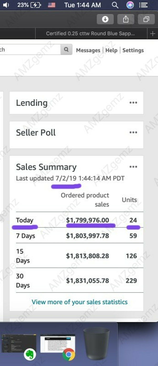
Task: Open Notification Center list icon
Action: coord(143,5)
